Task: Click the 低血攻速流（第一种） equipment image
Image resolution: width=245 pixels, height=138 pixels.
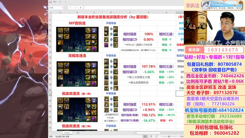Action: click(77, 110)
